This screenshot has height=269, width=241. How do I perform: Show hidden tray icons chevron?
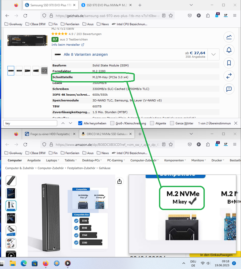click(x=184, y=263)
